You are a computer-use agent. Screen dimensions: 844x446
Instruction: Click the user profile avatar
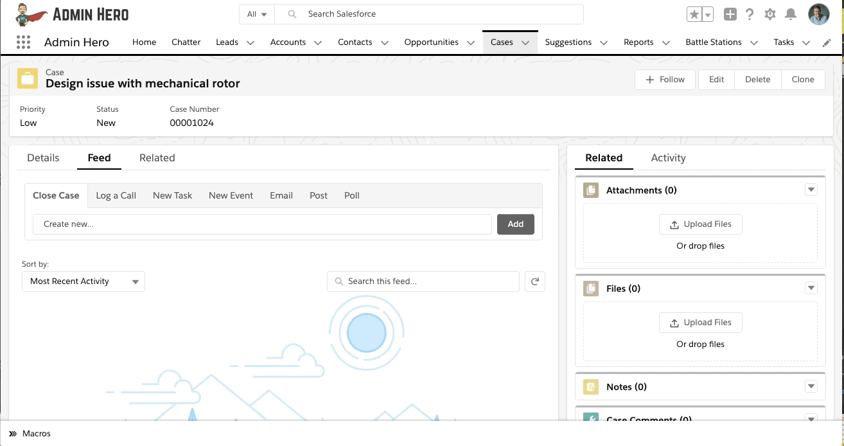(818, 14)
